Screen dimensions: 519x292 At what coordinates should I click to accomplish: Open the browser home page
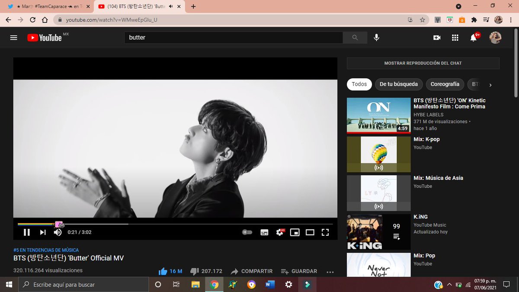coord(45,20)
